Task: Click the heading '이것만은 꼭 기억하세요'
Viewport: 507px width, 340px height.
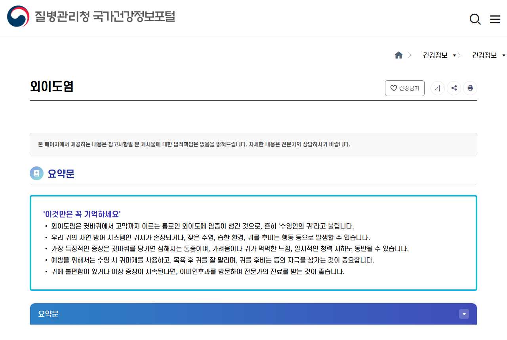Action: (x=82, y=214)
